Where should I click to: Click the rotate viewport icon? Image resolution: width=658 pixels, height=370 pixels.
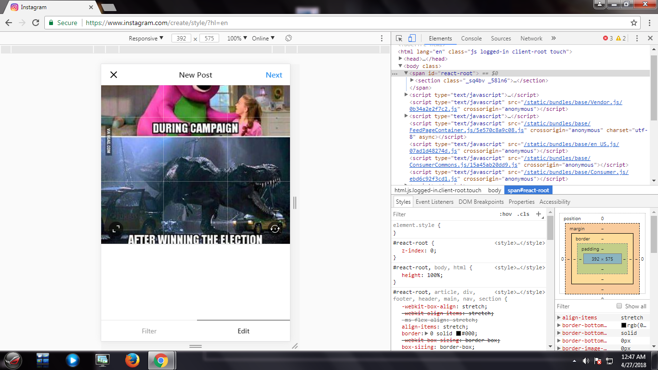(289, 38)
